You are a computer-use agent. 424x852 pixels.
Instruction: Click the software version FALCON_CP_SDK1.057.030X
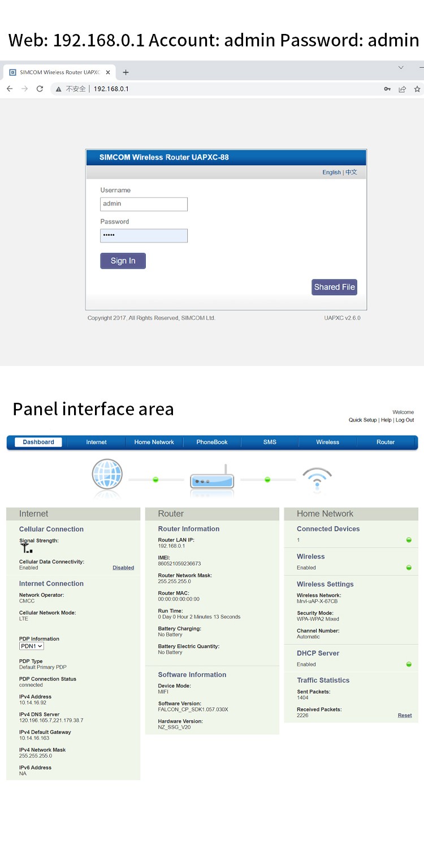point(193,709)
